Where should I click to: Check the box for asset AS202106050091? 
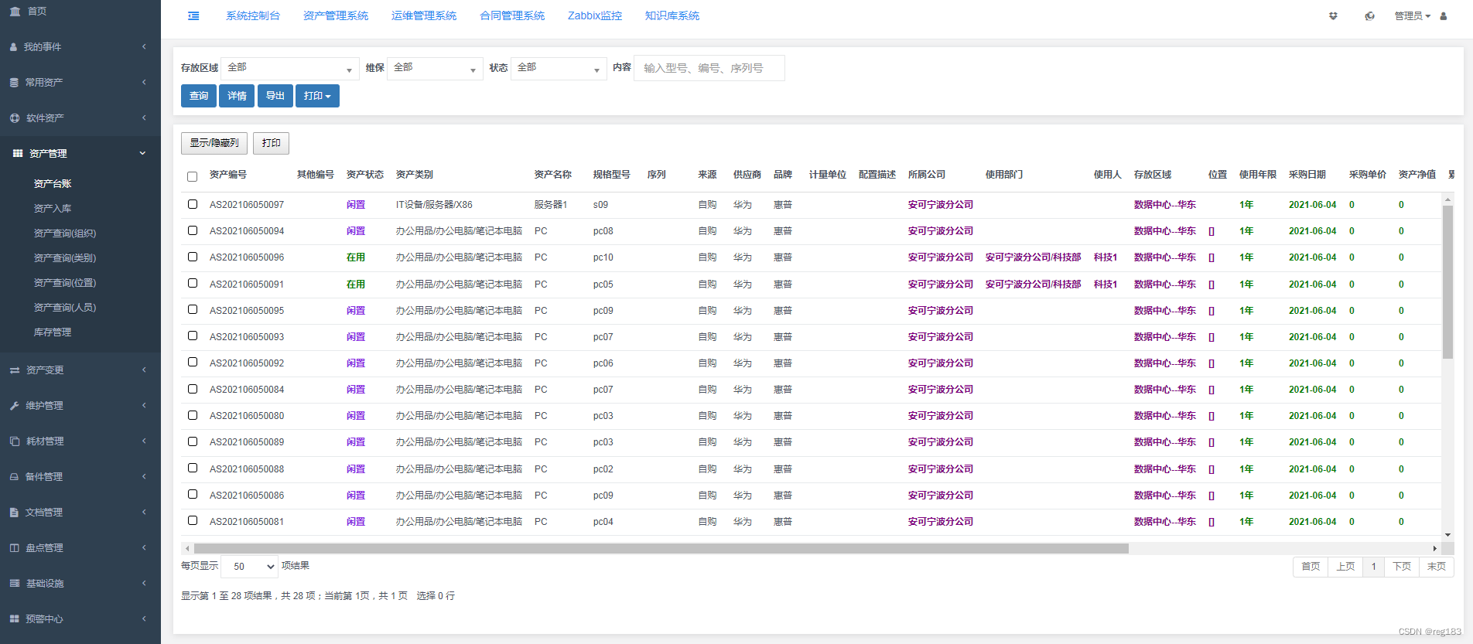click(x=193, y=283)
